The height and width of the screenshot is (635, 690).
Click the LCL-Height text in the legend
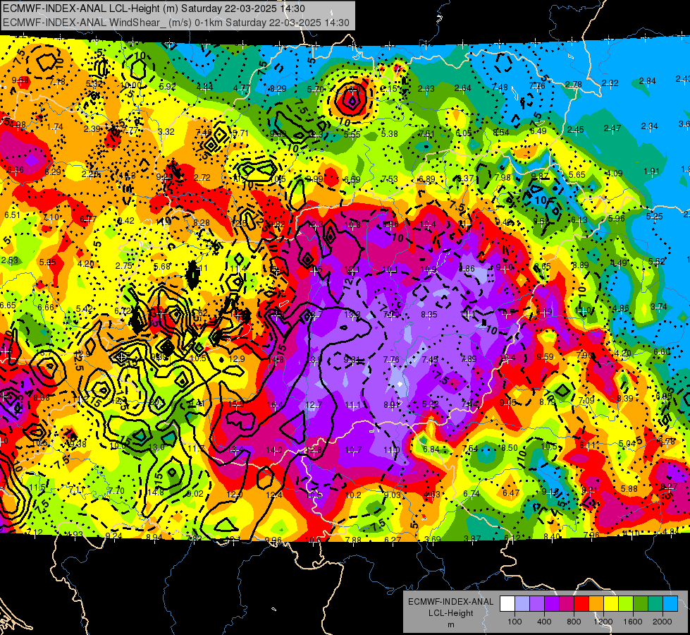450,613
